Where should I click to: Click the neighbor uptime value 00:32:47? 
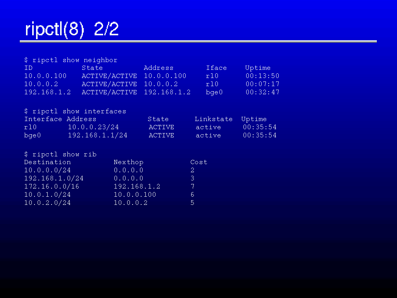(262, 92)
